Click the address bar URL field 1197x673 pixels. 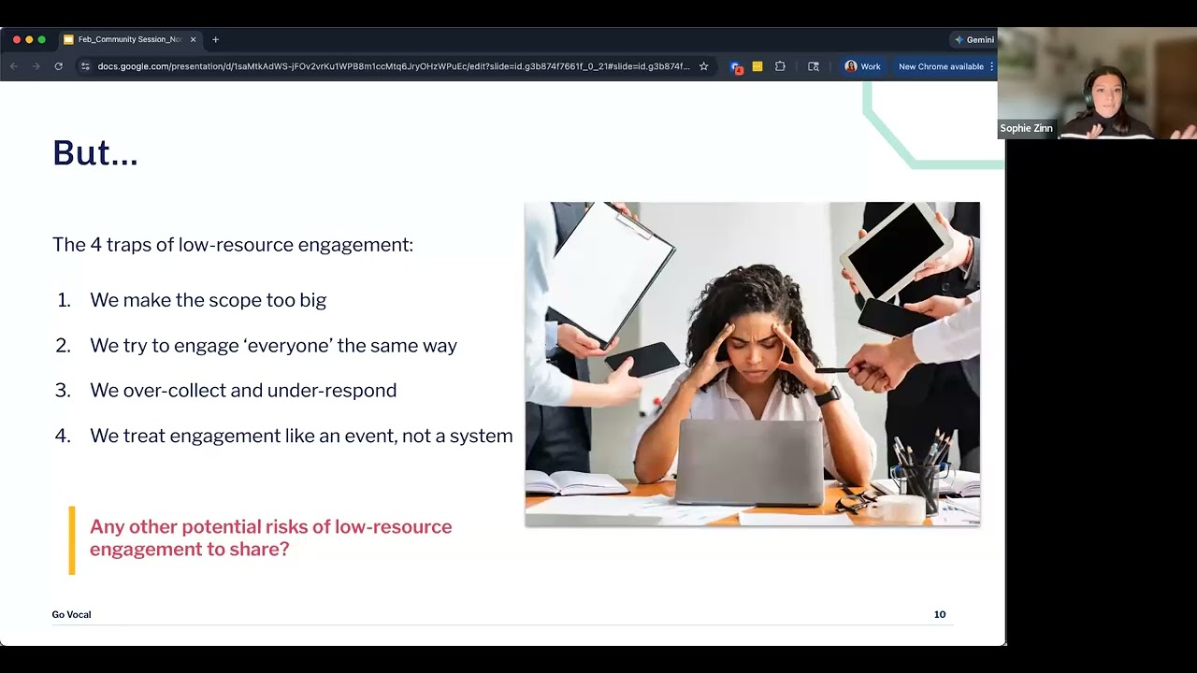point(393,66)
